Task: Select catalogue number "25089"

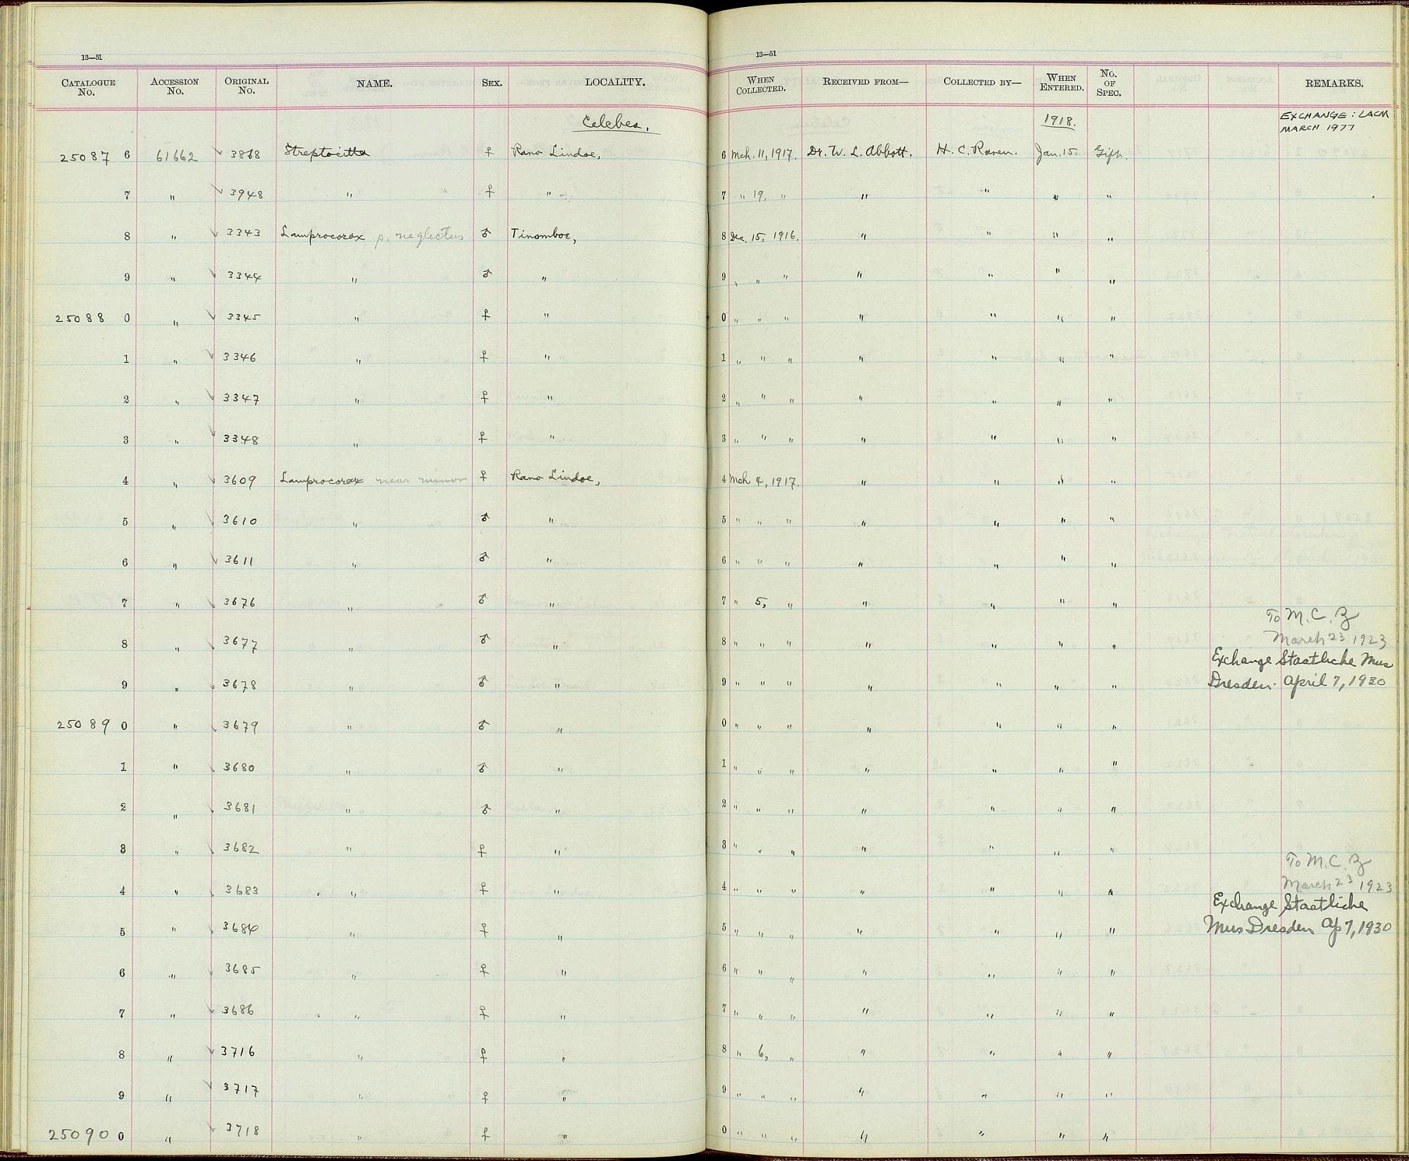Action: click(x=84, y=726)
